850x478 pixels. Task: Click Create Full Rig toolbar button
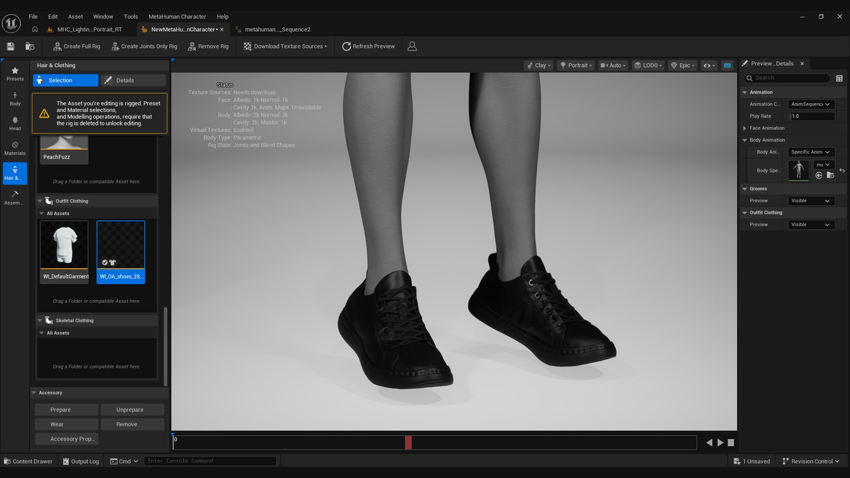coord(76,46)
